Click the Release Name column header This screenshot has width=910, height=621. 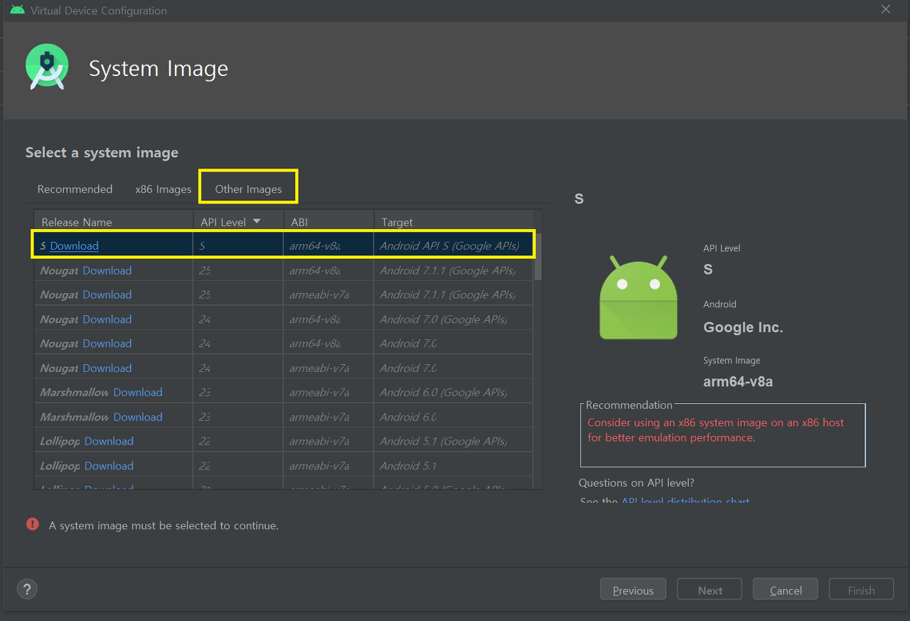77,222
